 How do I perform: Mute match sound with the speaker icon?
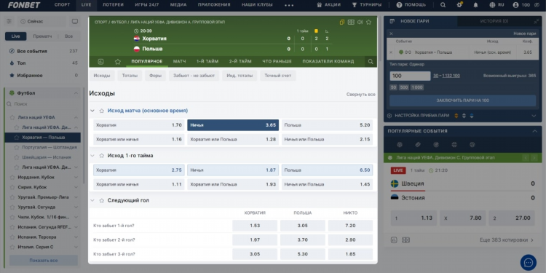[360, 22]
